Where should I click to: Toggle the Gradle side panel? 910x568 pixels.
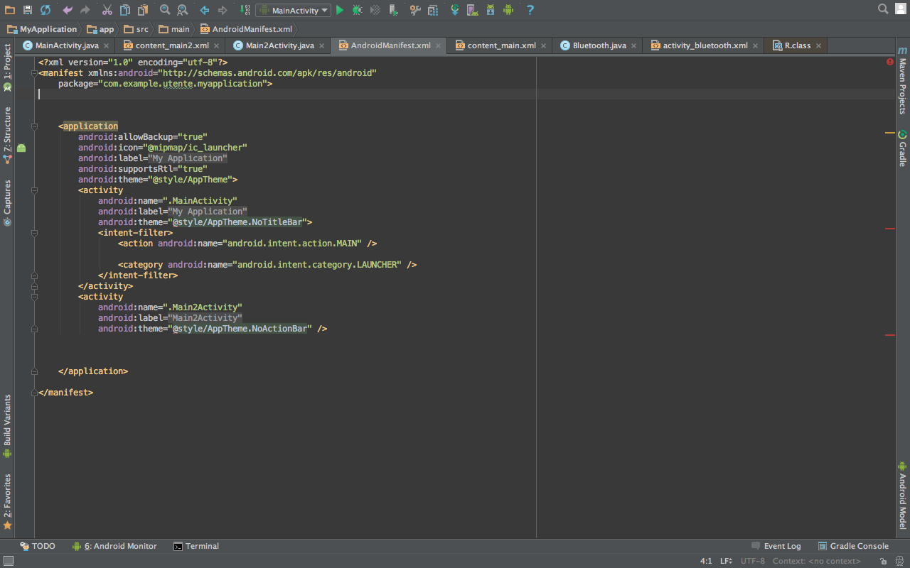(903, 148)
